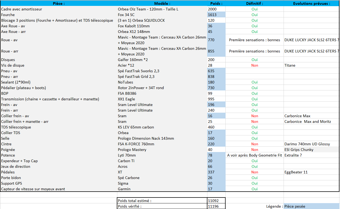Select "Non" in the Collier frein - av row

pyautogui.click(x=254, y=116)
